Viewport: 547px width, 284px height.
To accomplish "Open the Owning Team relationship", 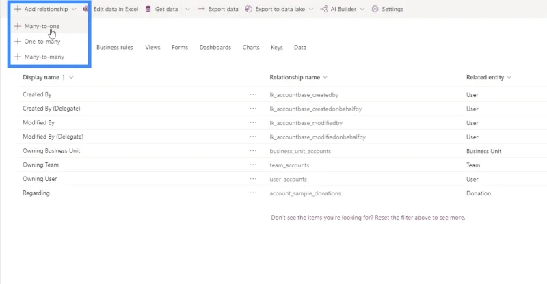I will pyautogui.click(x=40, y=165).
